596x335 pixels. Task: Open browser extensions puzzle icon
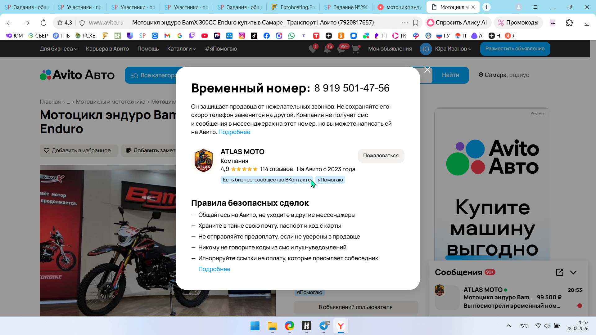(569, 23)
